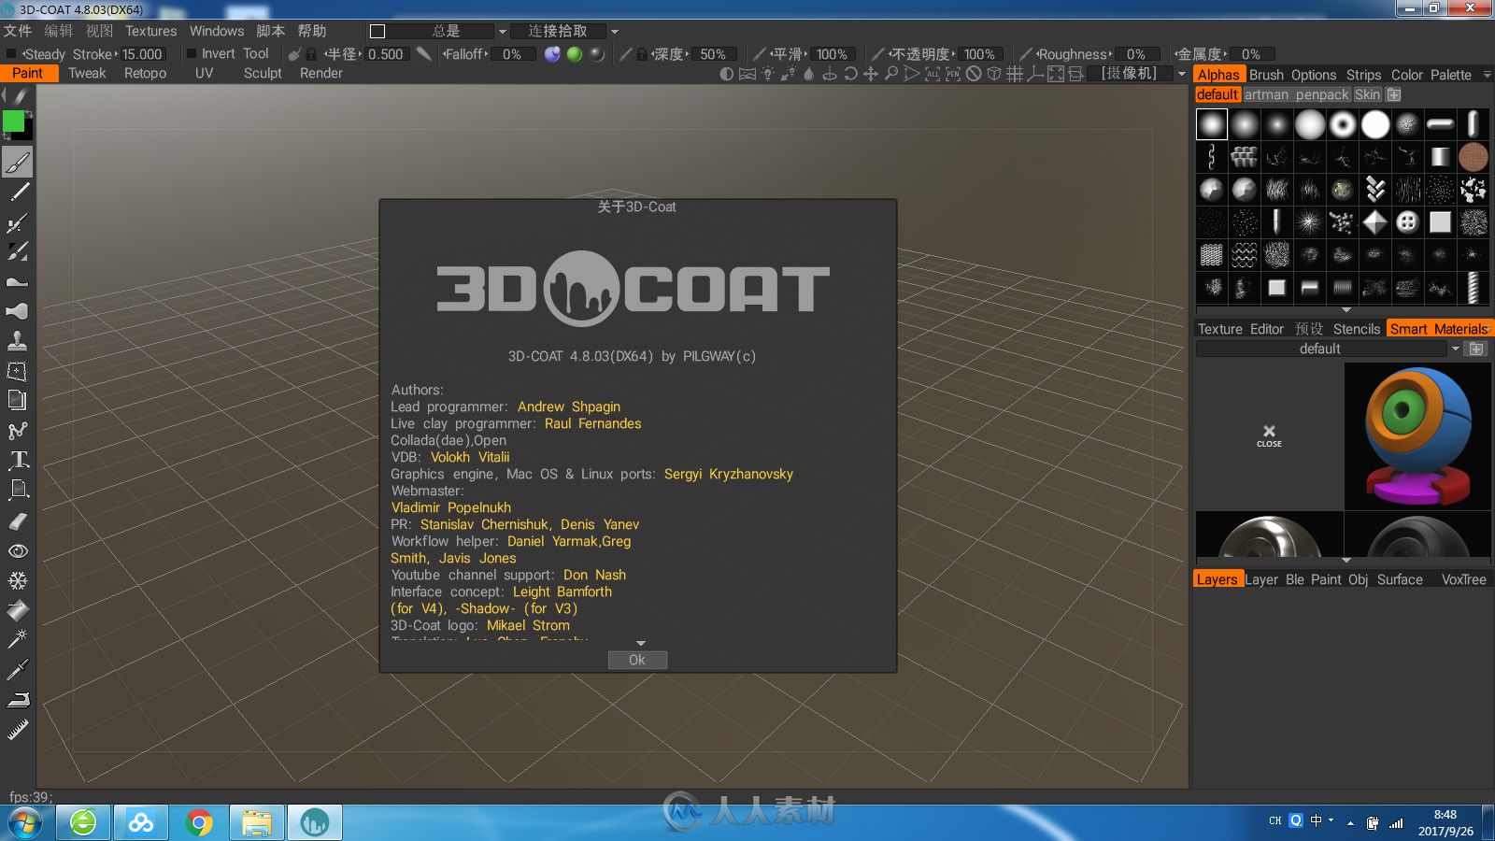Expand the About dialog credits with the down arrow

click(x=641, y=644)
